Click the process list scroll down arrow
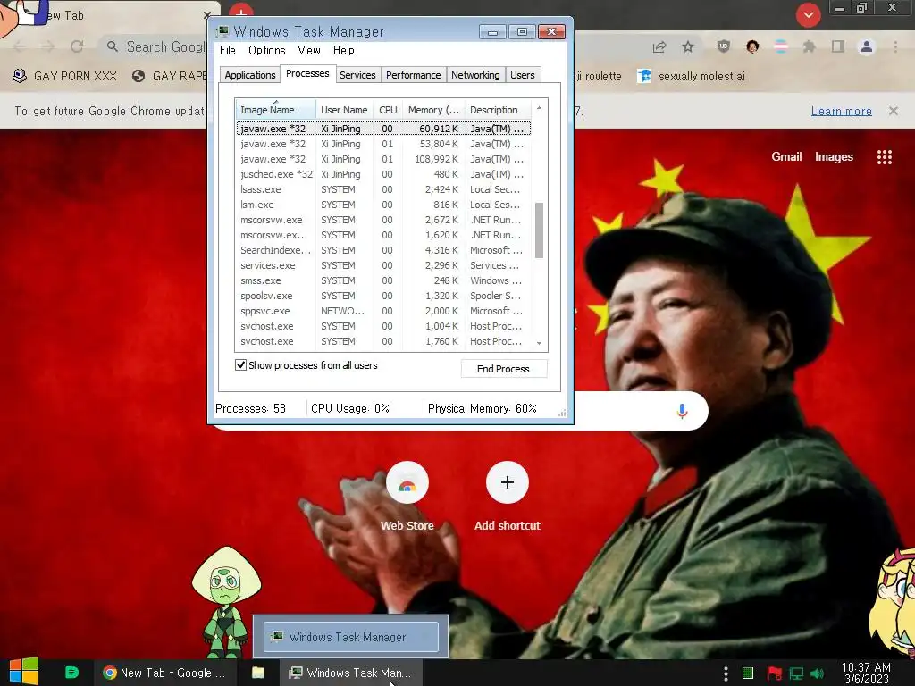This screenshot has width=915, height=686. 539,343
